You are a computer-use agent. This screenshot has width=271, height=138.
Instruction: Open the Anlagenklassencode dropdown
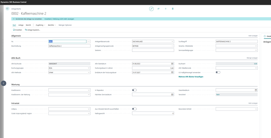(172, 42)
